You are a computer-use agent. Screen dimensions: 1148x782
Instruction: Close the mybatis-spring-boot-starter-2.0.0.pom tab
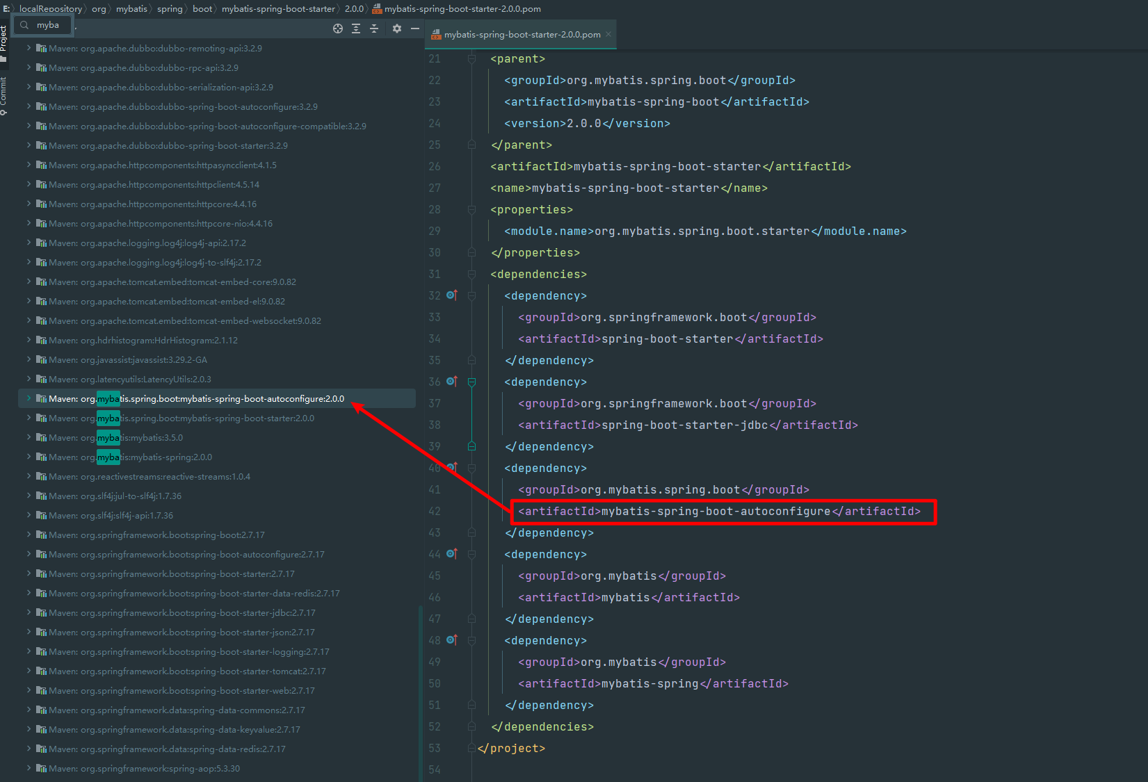(608, 34)
